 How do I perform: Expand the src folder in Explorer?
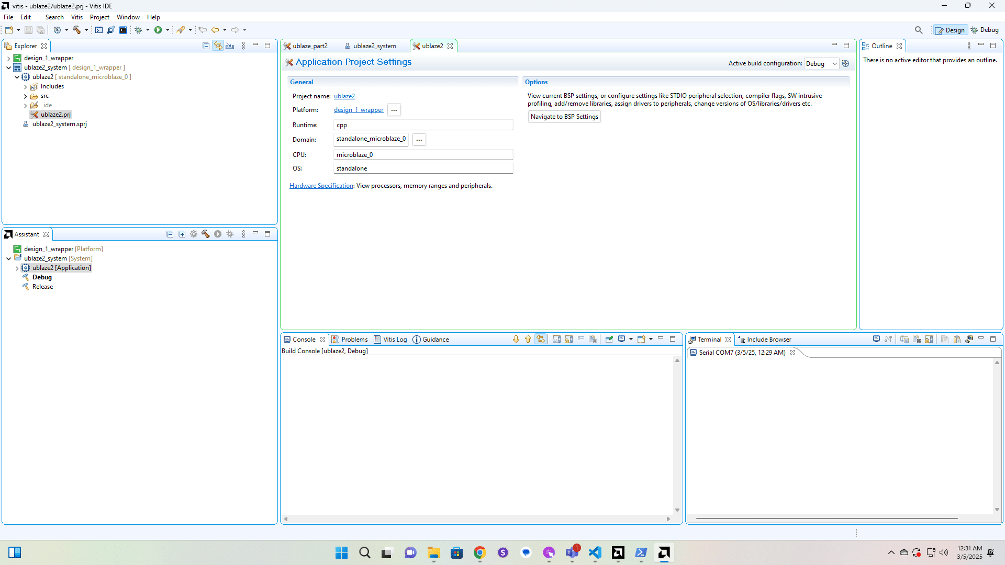(25, 96)
